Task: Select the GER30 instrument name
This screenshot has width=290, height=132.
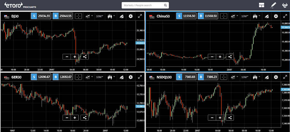Action: click(16, 77)
